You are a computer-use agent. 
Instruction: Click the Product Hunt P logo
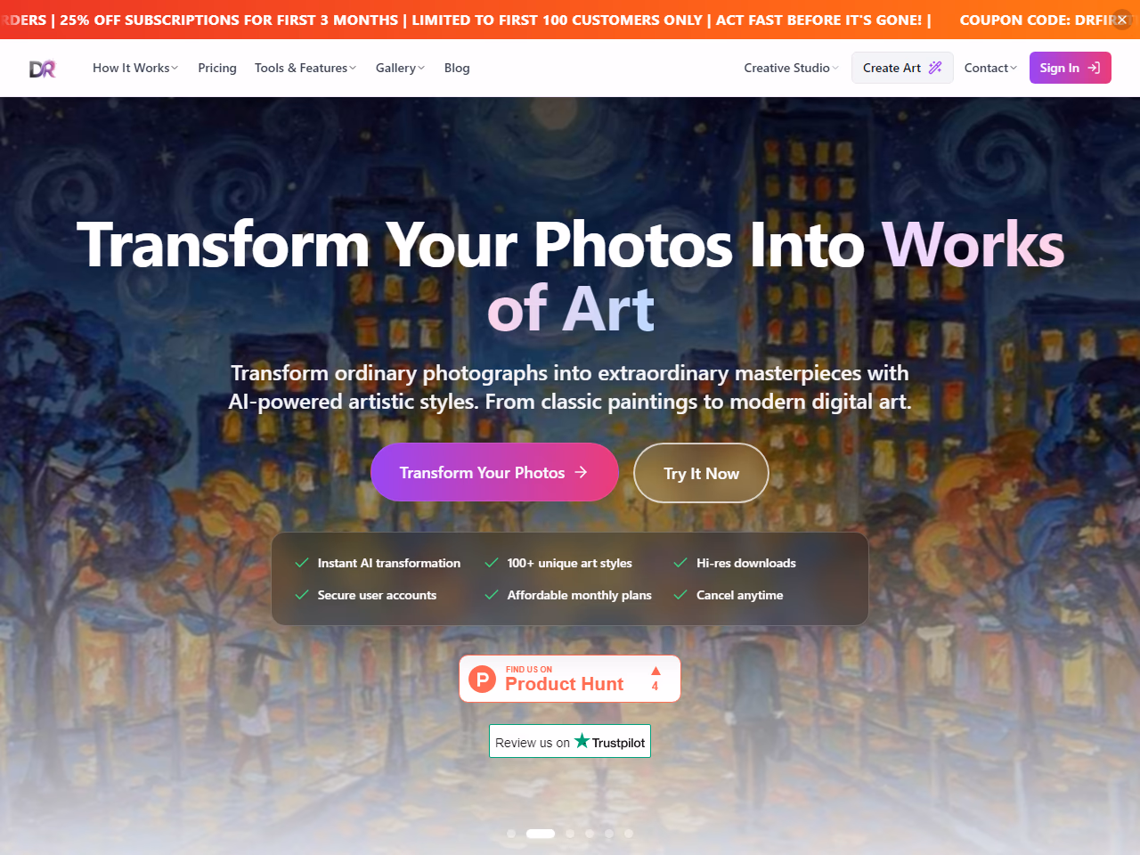pyautogui.click(x=482, y=680)
